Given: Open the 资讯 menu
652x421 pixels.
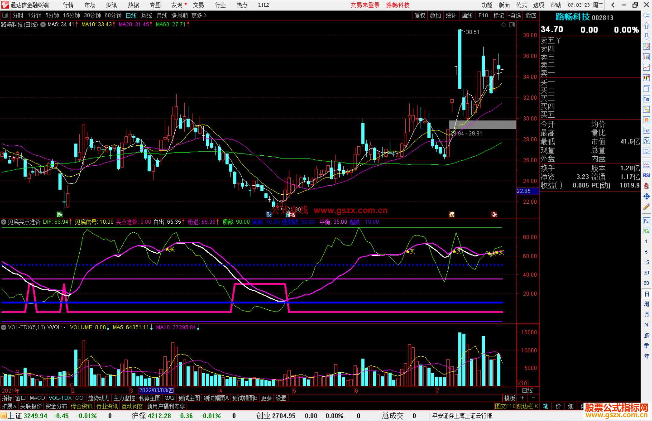Looking at the screenshot, I should (111, 5).
